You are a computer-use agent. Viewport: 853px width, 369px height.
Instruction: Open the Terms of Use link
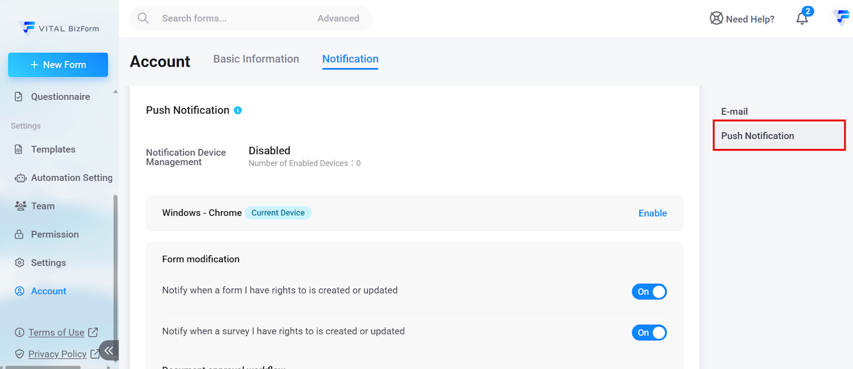[56, 332]
